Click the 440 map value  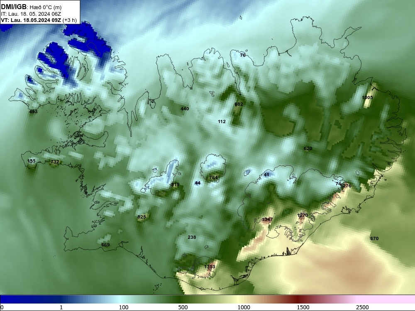[185, 109]
